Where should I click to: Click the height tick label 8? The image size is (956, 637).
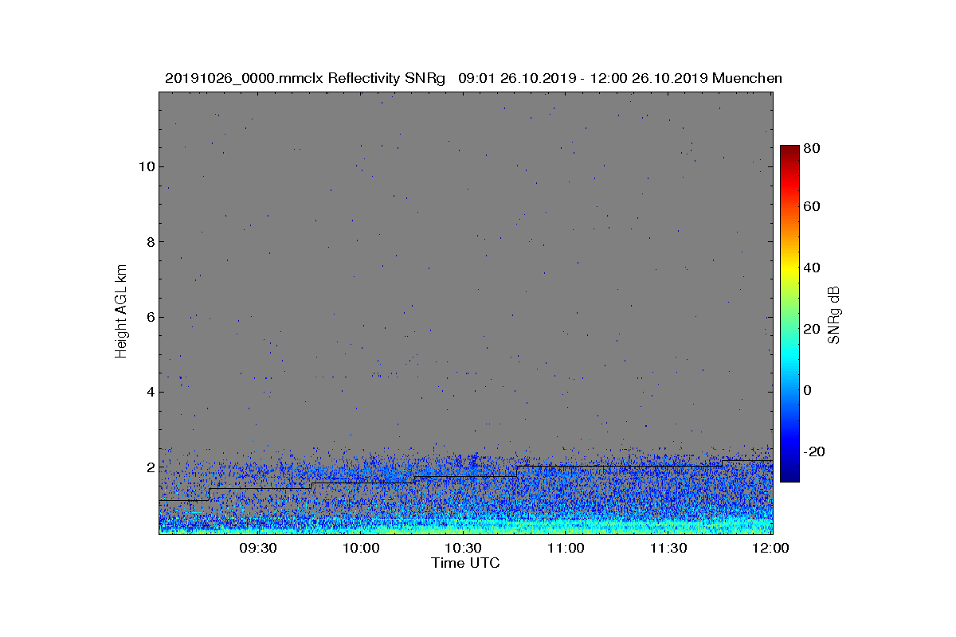[149, 242]
